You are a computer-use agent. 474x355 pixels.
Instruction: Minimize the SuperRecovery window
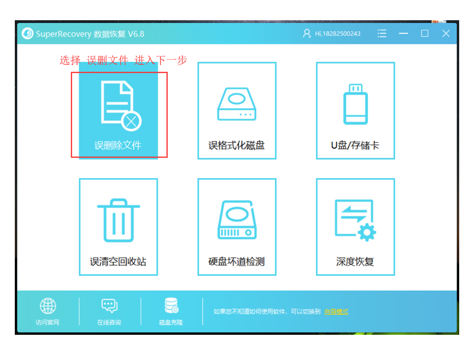tap(403, 34)
